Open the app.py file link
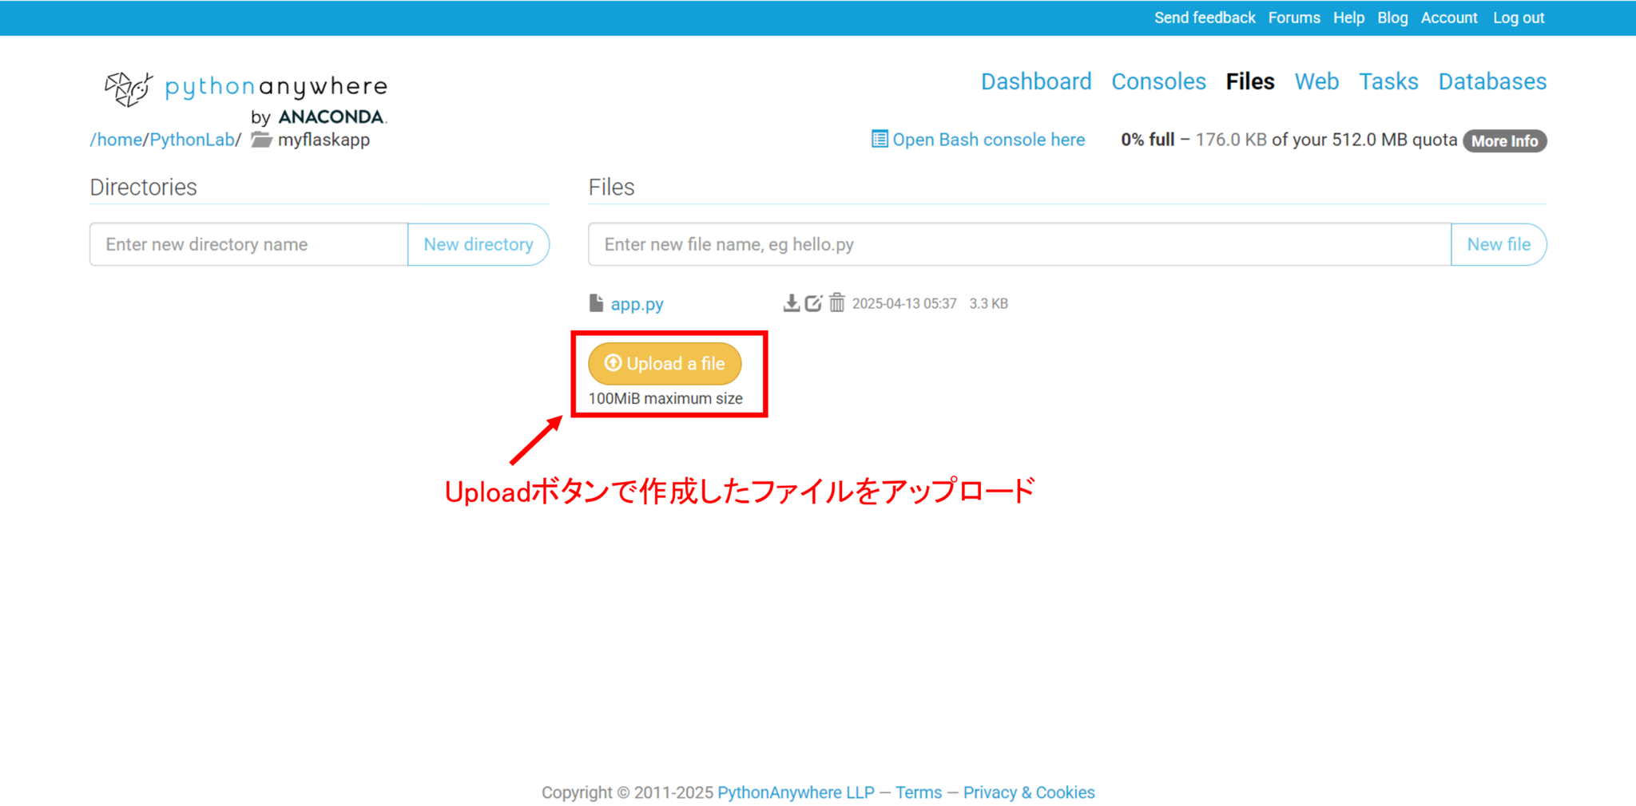The height and width of the screenshot is (806, 1636). (637, 304)
